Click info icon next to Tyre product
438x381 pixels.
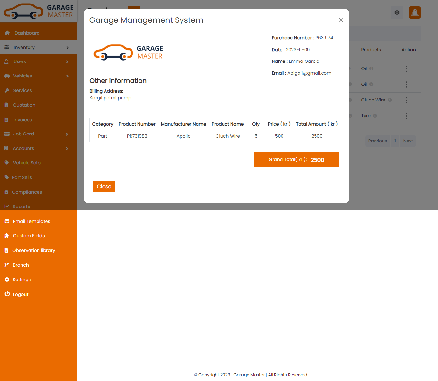coord(375,116)
